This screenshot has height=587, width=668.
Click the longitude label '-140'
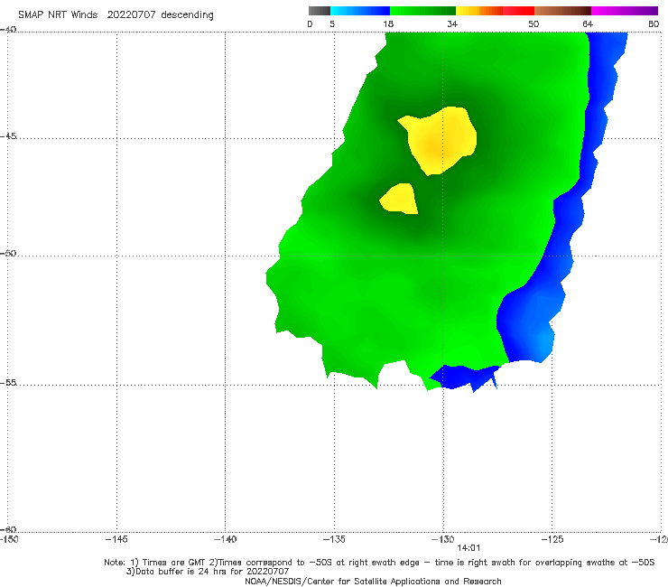[225, 539]
